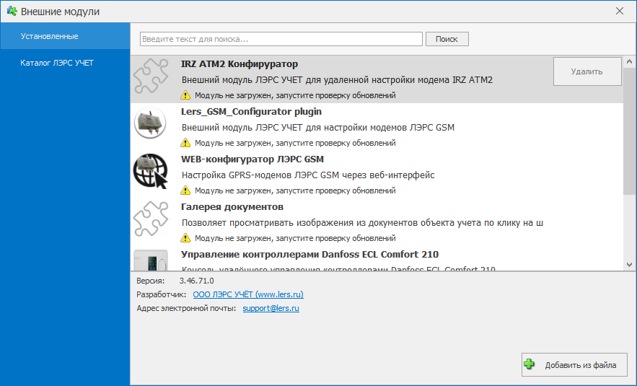Click the globe icon of WEB-конфигуратор ЛЭРС GSM
Image resolution: width=637 pixels, height=386 pixels.
(151, 171)
